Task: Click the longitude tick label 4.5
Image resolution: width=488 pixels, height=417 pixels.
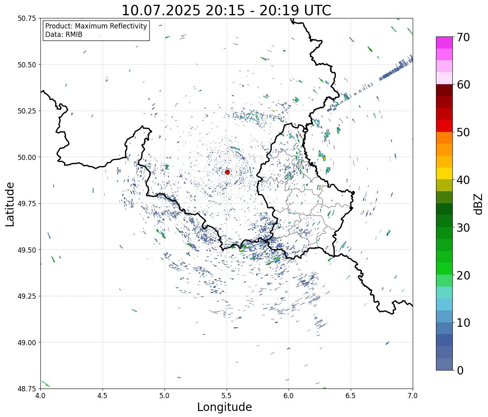Action: click(x=102, y=395)
